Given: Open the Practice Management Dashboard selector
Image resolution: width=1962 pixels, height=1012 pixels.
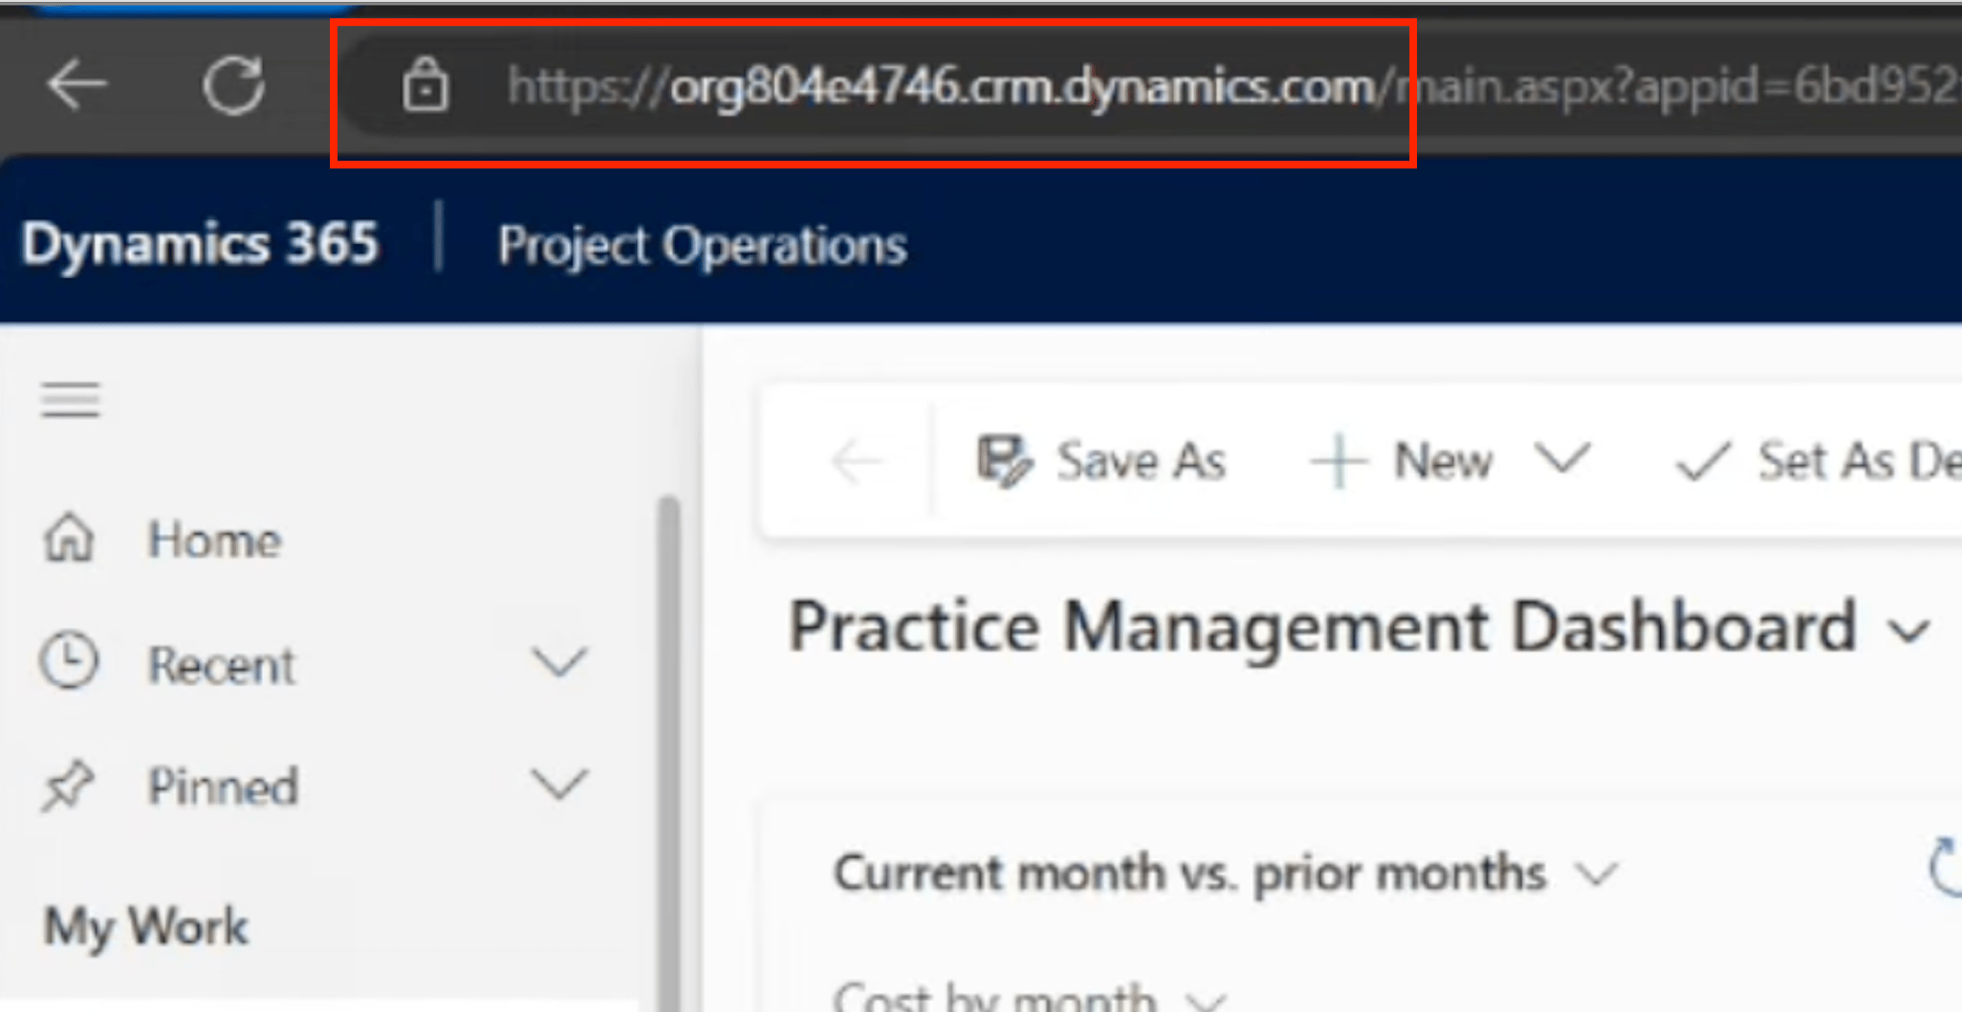Looking at the screenshot, I should [1361, 627].
